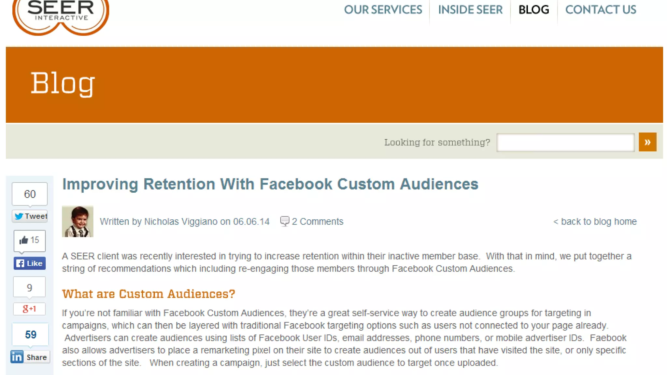This screenshot has width=667, height=375.
Task: Click the Google +1 button
Action: click(x=29, y=309)
